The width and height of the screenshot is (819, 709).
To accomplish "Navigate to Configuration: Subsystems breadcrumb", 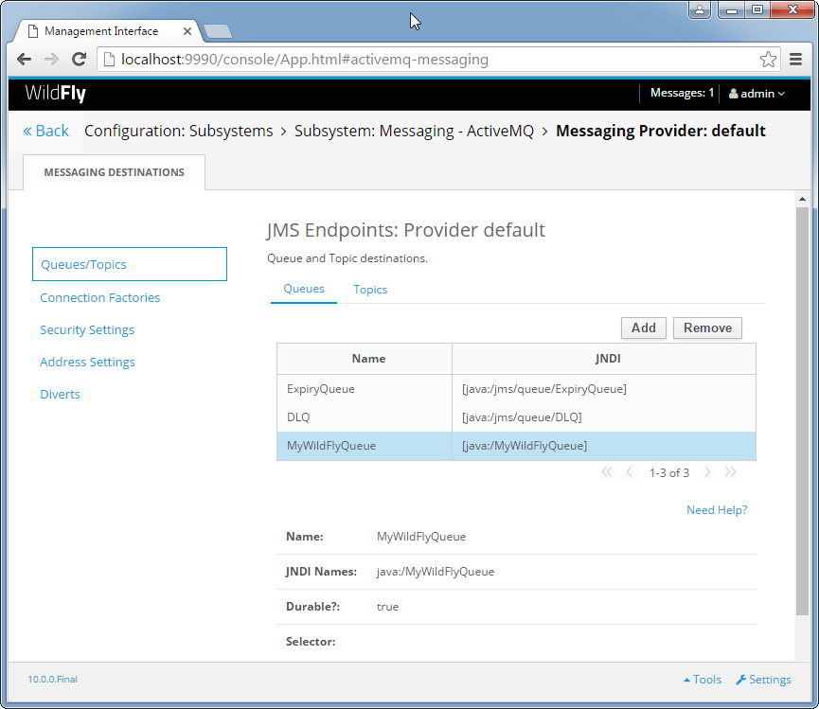I will (179, 131).
